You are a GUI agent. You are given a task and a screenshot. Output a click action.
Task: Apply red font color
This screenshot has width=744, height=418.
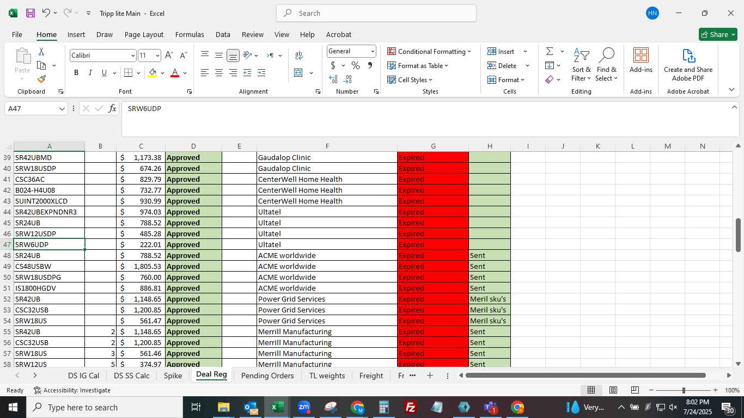coord(175,73)
